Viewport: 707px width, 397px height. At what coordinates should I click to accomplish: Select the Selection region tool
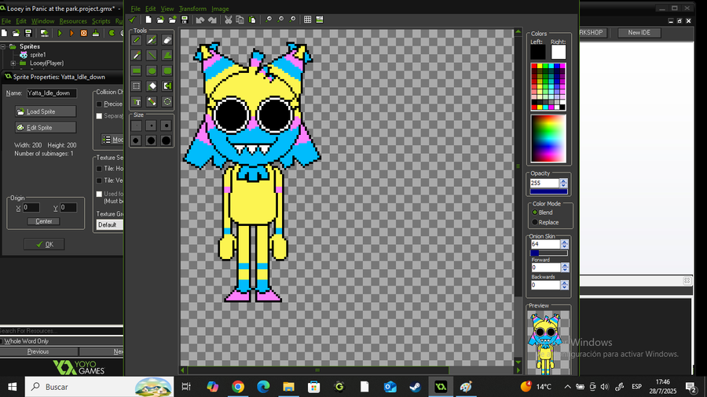pyautogui.click(x=137, y=86)
